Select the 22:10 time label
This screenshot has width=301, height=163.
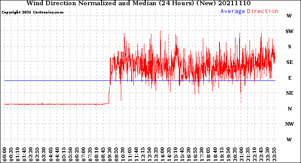[254, 154]
